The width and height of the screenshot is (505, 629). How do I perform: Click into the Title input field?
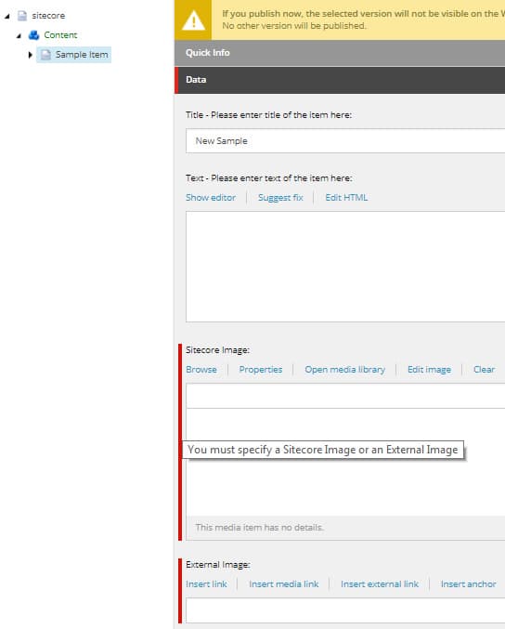tap(345, 141)
